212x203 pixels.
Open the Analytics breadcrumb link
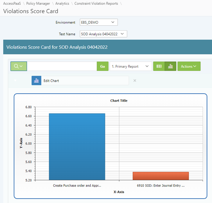click(x=62, y=3)
